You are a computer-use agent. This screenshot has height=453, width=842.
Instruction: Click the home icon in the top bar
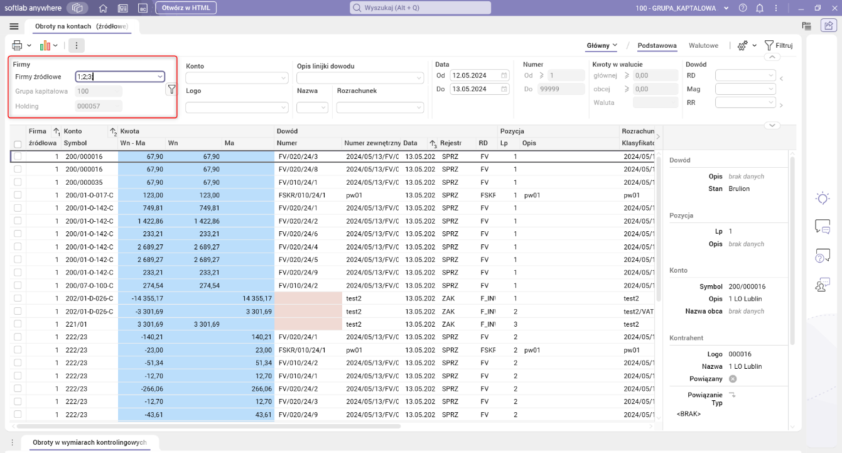click(x=104, y=8)
